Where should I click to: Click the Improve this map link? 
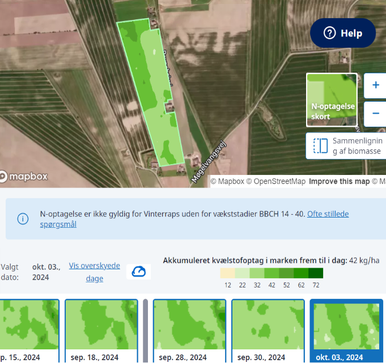[x=339, y=182]
